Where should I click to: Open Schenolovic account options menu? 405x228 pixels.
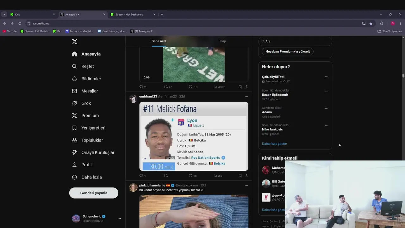tap(119, 218)
